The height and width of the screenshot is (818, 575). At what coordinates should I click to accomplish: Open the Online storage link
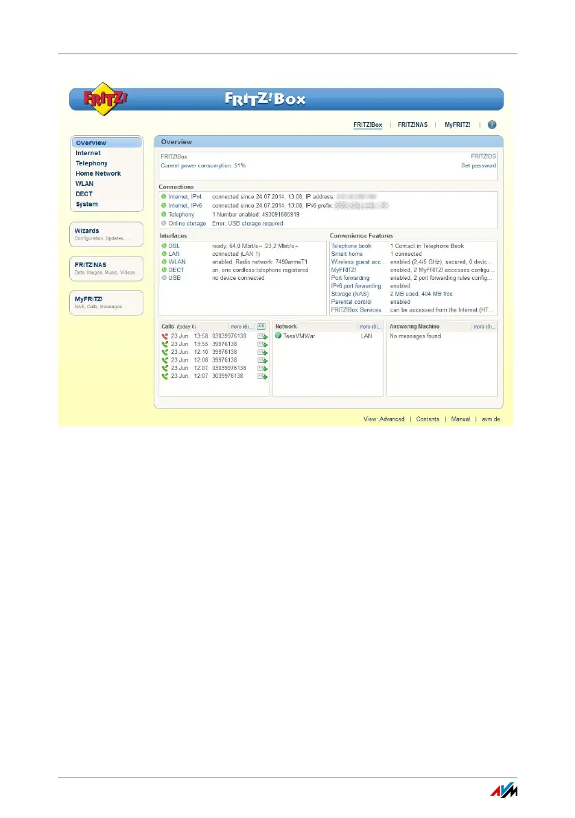point(187,223)
